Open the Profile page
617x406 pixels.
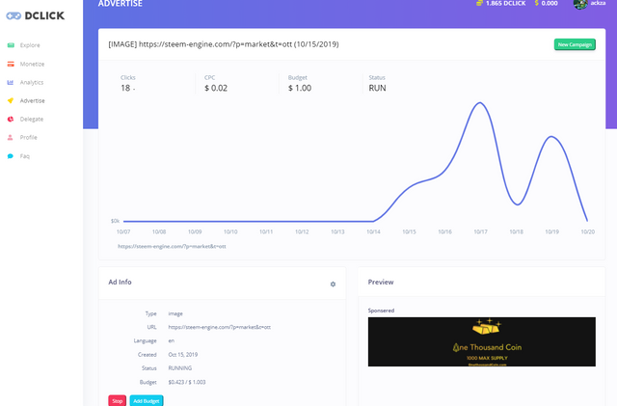coord(28,138)
